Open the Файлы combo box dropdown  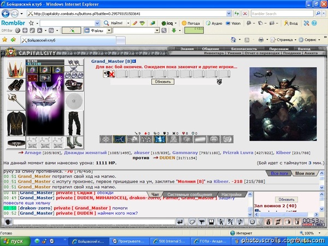[109, 31]
